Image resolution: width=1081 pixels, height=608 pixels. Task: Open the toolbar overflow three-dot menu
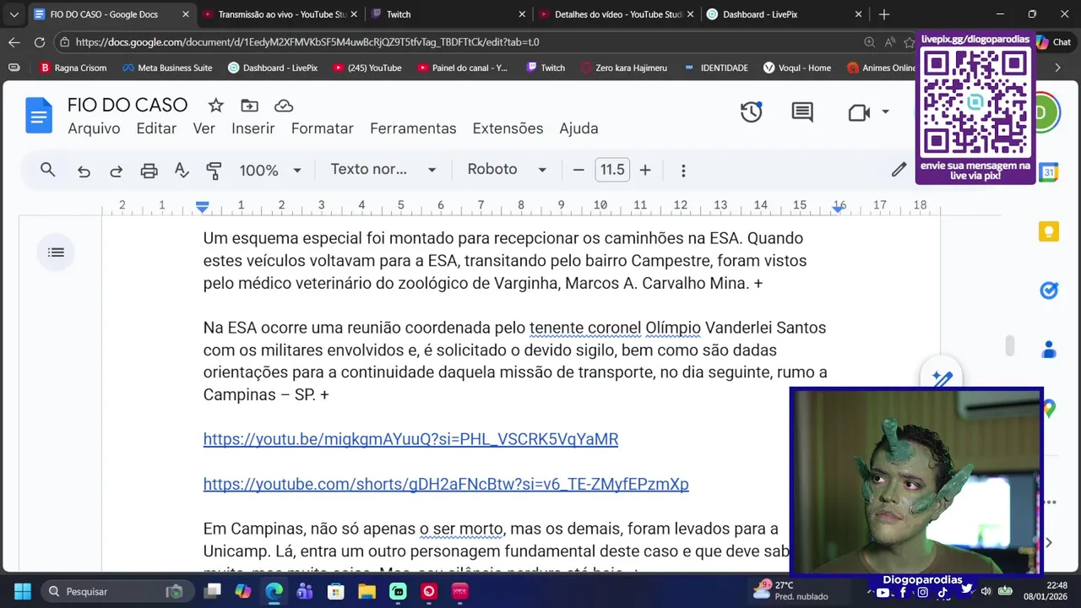(683, 171)
